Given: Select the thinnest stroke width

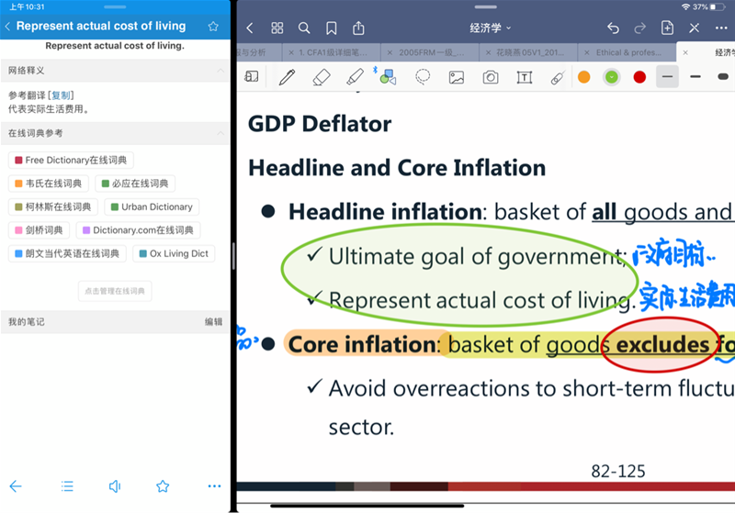Looking at the screenshot, I should pyautogui.click(x=668, y=76).
